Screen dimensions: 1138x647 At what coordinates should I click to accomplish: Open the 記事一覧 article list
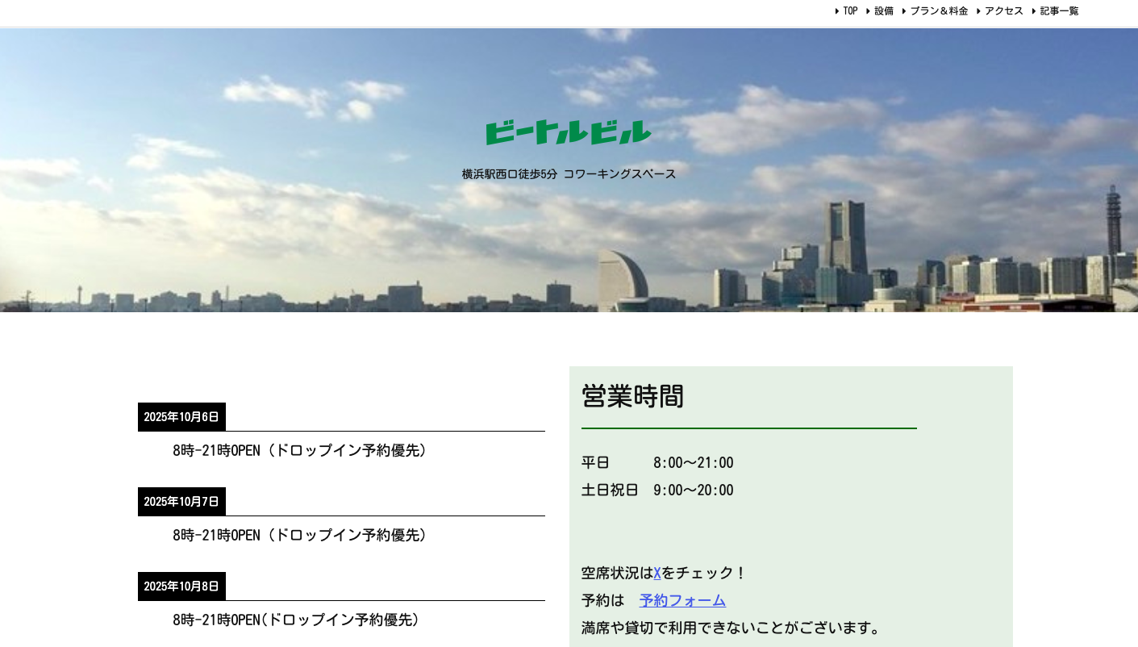click(1059, 11)
